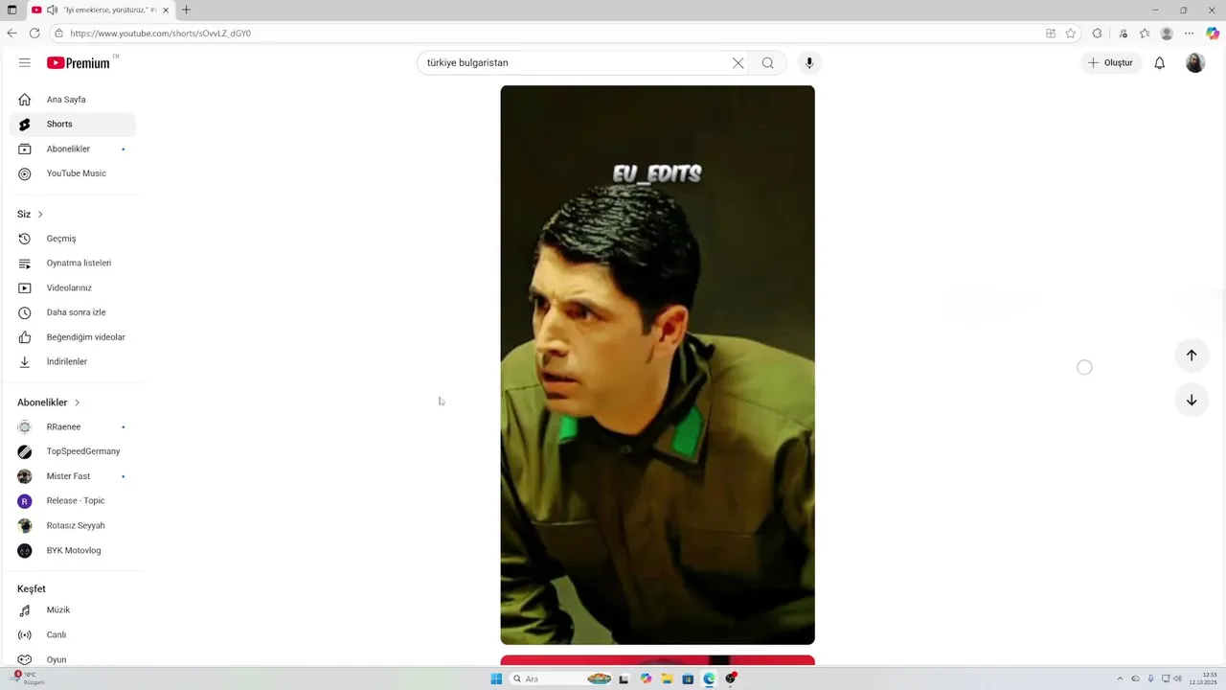Open Videolarınız in sidebar

click(73, 288)
